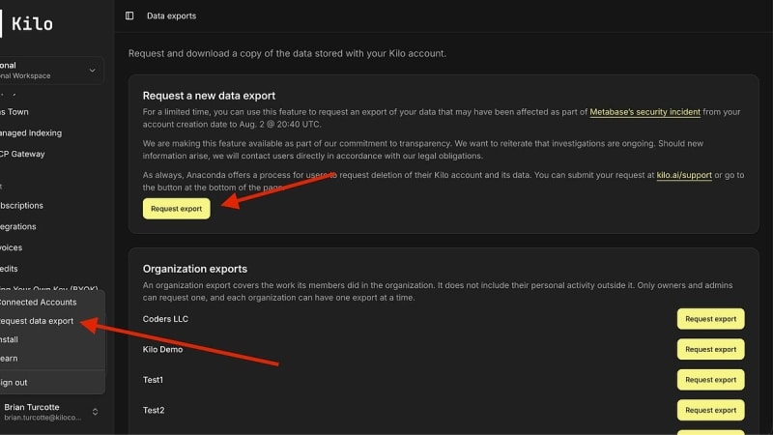
Task: Open Subscriptions in sidebar
Action: pyautogui.click(x=21, y=206)
